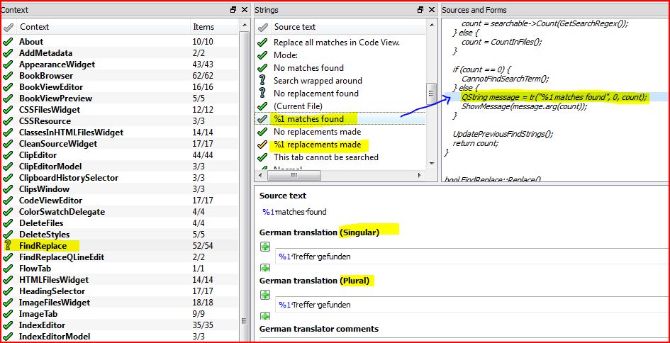Click the 62/62 items count for BookBrowser
This screenshot has height=343, width=670.
pos(203,76)
